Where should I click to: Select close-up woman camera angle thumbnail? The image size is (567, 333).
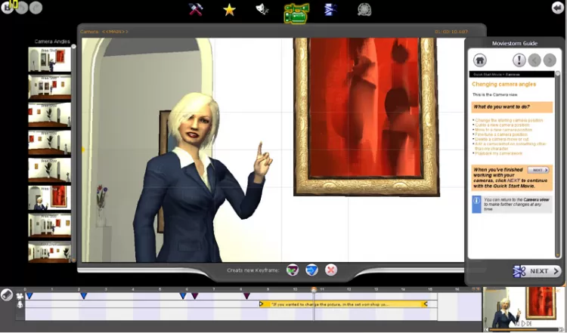pos(50,198)
